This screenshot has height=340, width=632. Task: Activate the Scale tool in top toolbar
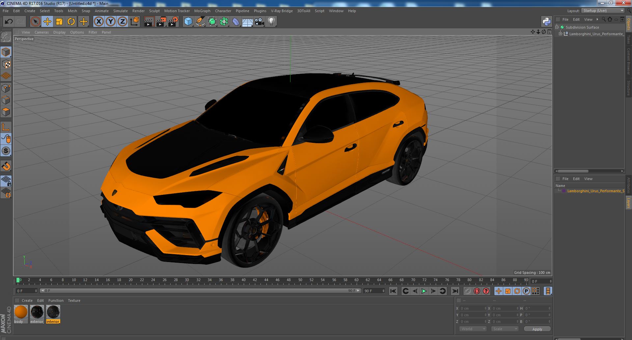click(59, 22)
